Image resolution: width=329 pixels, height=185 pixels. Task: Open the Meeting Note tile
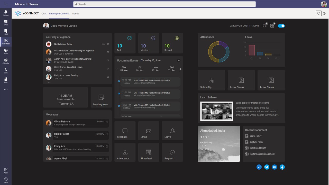click(x=101, y=97)
